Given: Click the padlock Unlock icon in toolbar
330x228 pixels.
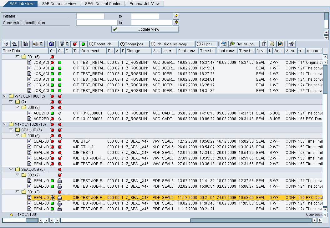Looking at the screenshot, I should pos(291,44).
